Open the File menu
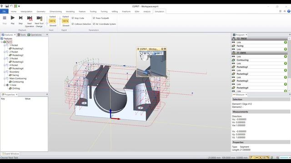The height and width of the screenshot is (163, 291). [4, 11]
